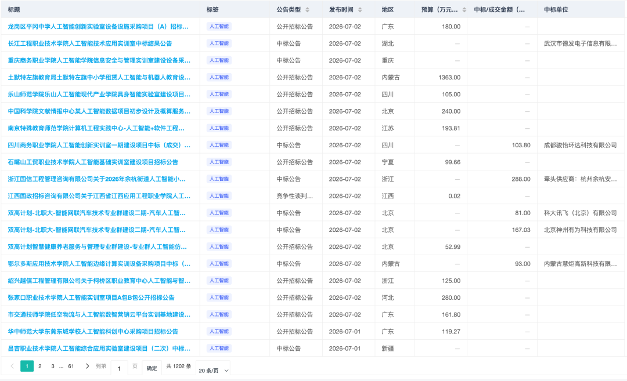This screenshot has height=381, width=627.
Task: Select winner 内蒙古慧炬高新科技 cell
Action: 580,264
